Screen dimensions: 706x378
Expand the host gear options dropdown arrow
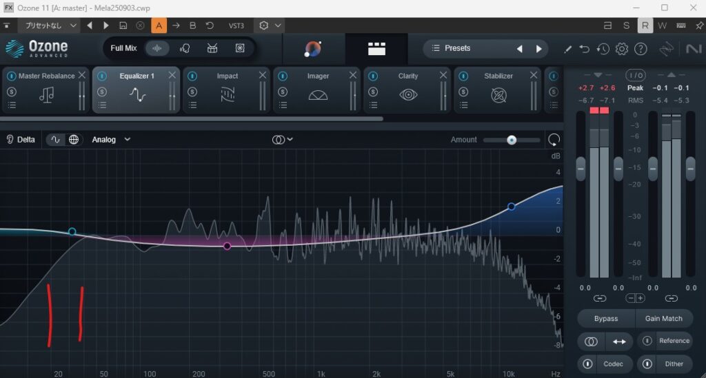(x=279, y=25)
